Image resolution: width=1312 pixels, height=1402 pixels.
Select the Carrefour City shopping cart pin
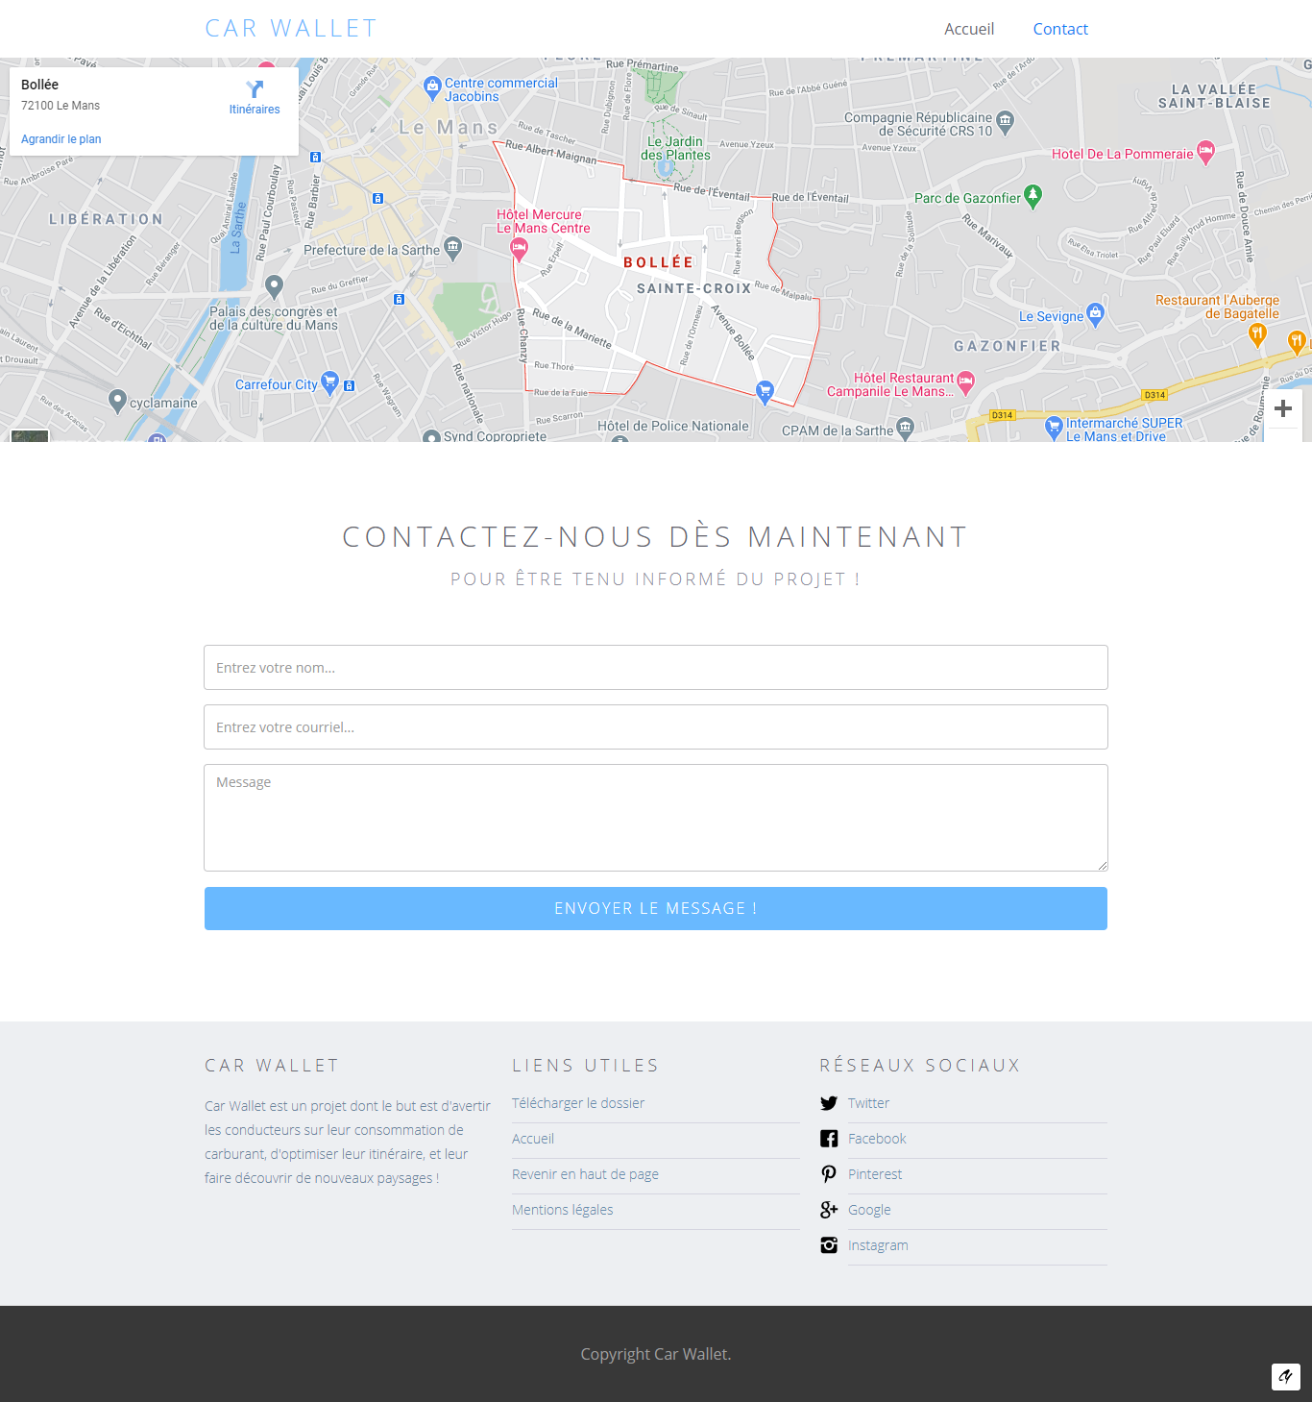[329, 381]
